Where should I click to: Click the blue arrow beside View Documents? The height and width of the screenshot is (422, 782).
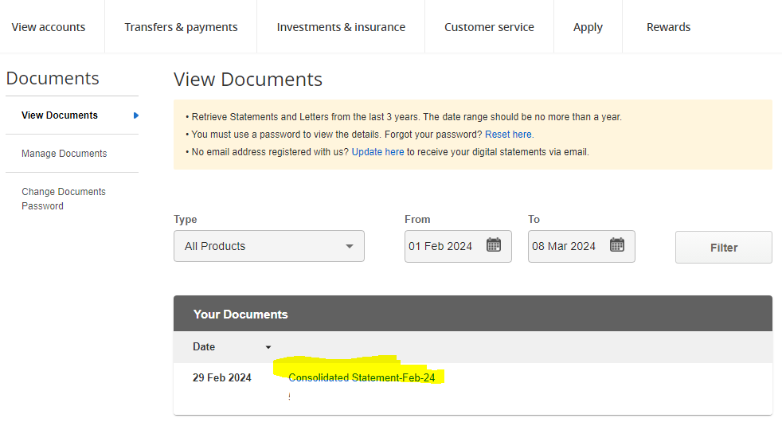pyautogui.click(x=135, y=115)
